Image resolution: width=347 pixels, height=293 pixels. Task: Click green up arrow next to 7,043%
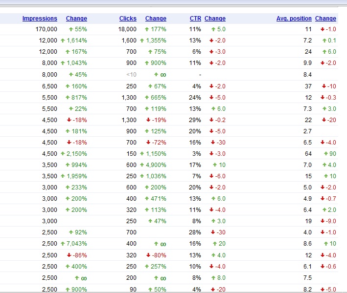click(63, 244)
